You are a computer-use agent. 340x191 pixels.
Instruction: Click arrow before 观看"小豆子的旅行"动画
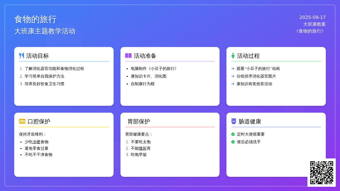pyautogui.click(x=233, y=68)
